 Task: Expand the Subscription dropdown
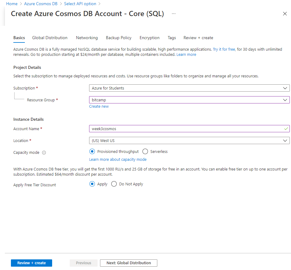[x=189, y=88]
